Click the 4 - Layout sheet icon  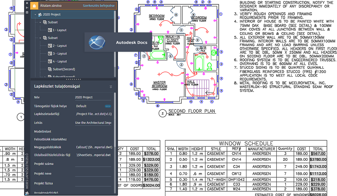(x=50, y=61)
